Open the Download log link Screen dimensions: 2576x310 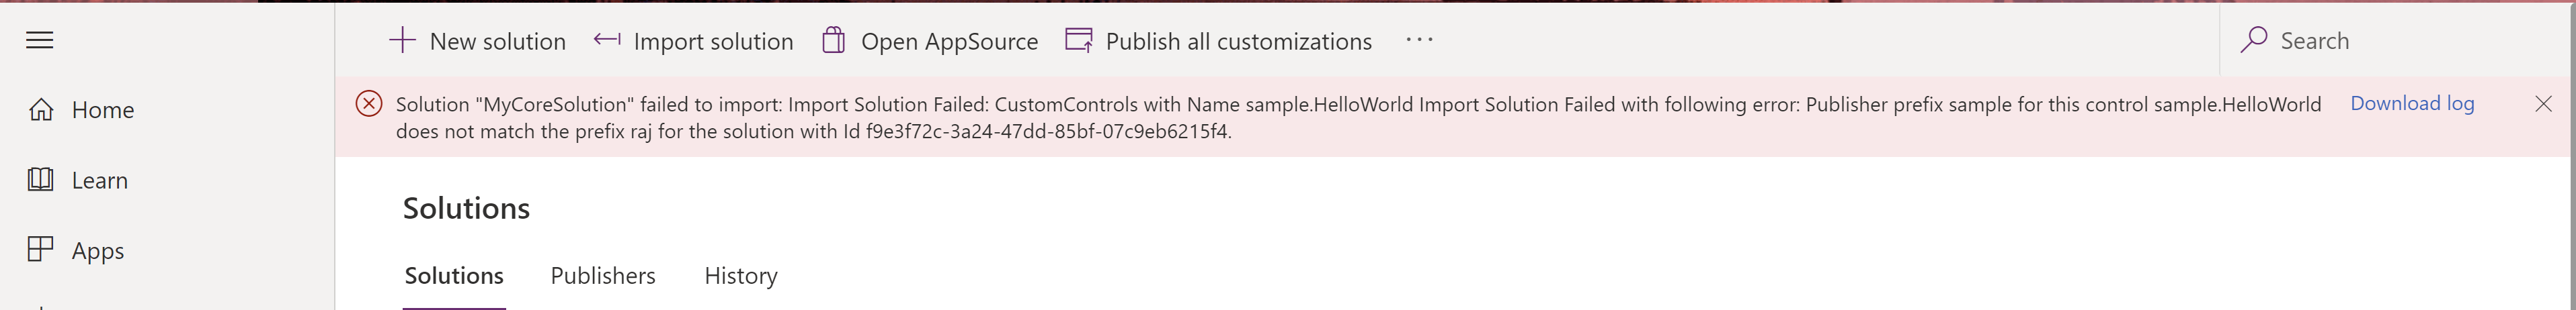pos(2412,103)
